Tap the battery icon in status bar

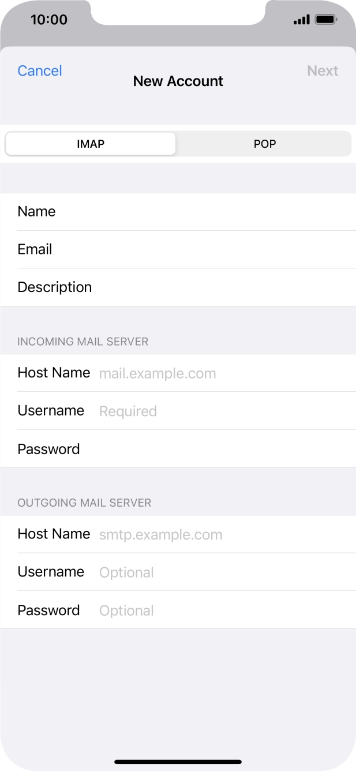coord(326,20)
